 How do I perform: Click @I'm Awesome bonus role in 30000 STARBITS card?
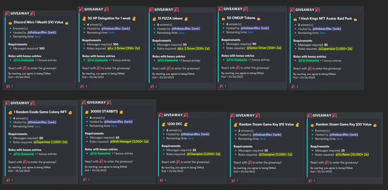(100, 153)
